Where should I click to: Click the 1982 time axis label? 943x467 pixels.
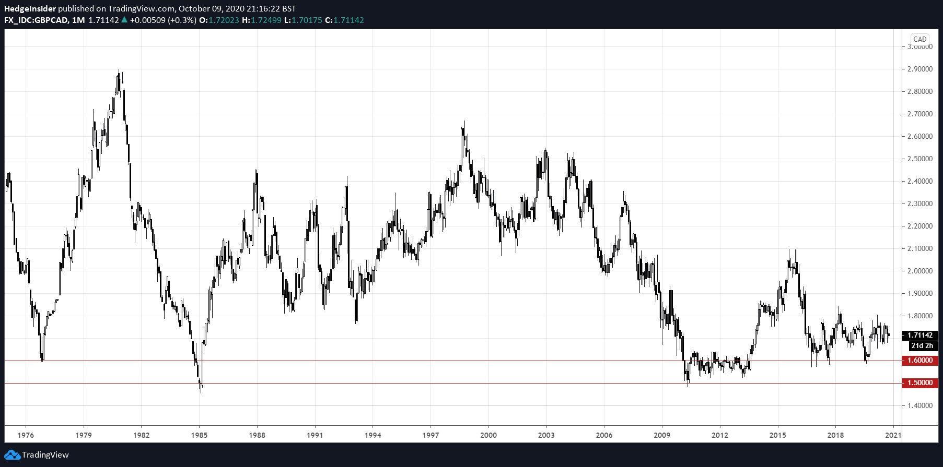[x=141, y=435]
